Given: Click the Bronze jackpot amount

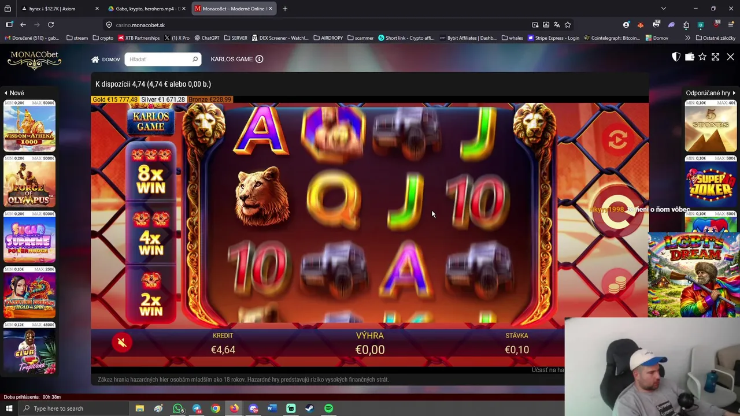Looking at the screenshot, I should (x=210, y=99).
